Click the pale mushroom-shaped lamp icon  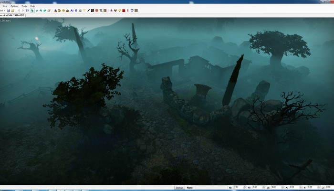(x=84, y=11)
